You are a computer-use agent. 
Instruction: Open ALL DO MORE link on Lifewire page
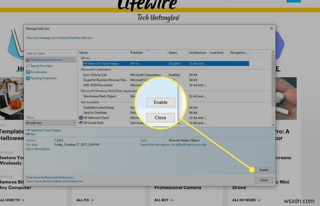(x=246, y=200)
